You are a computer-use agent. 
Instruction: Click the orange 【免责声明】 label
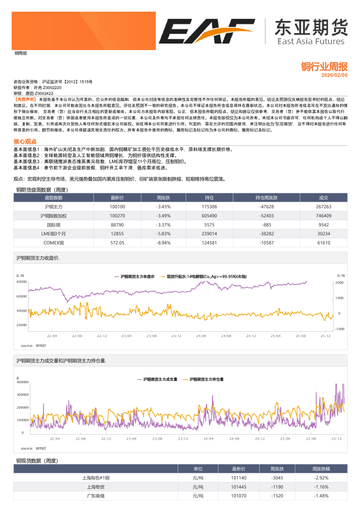pyautogui.click(x=25, y=100)
